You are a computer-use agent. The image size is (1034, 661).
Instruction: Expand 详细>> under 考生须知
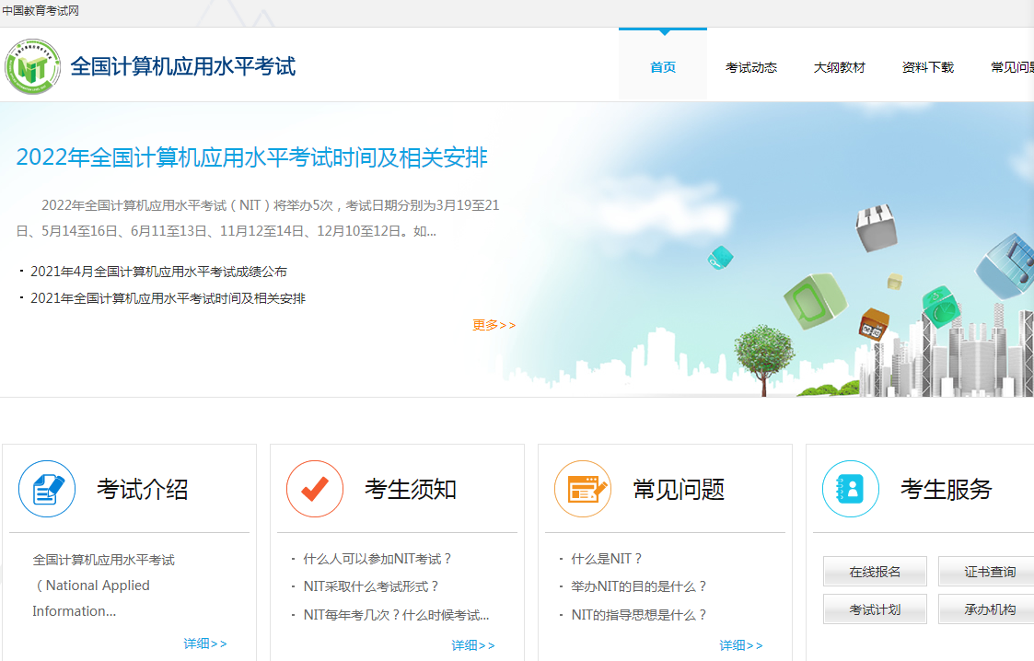473,645
